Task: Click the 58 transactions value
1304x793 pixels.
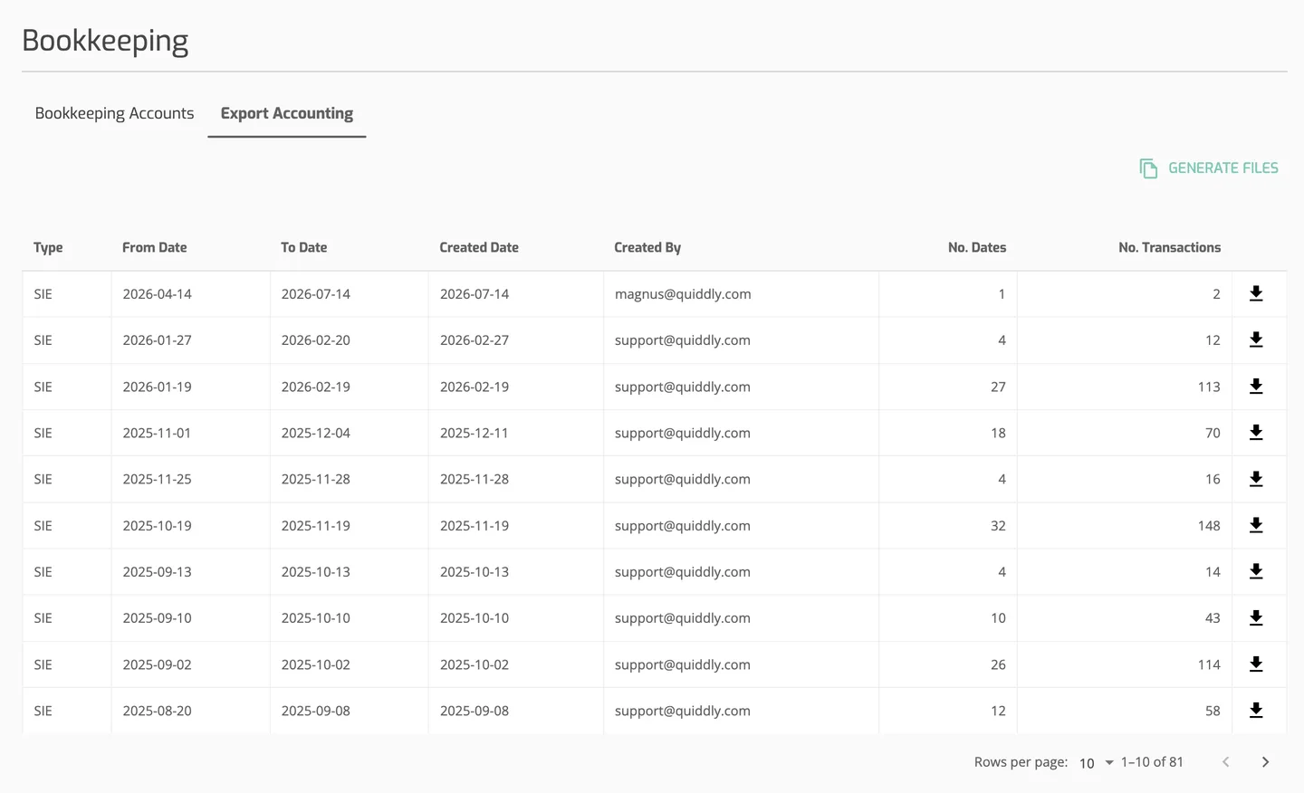Action: click(x=1213, y=711)
